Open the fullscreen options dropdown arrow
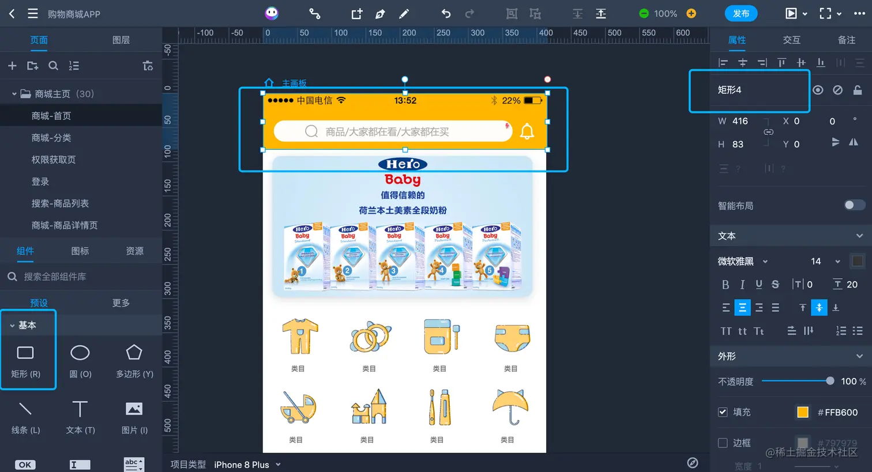 839,14
